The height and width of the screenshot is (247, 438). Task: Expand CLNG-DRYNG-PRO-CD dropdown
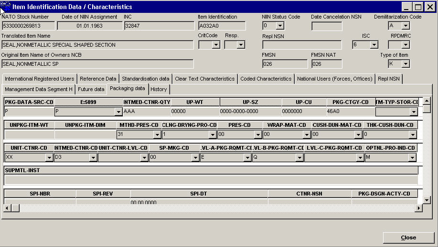213,135
